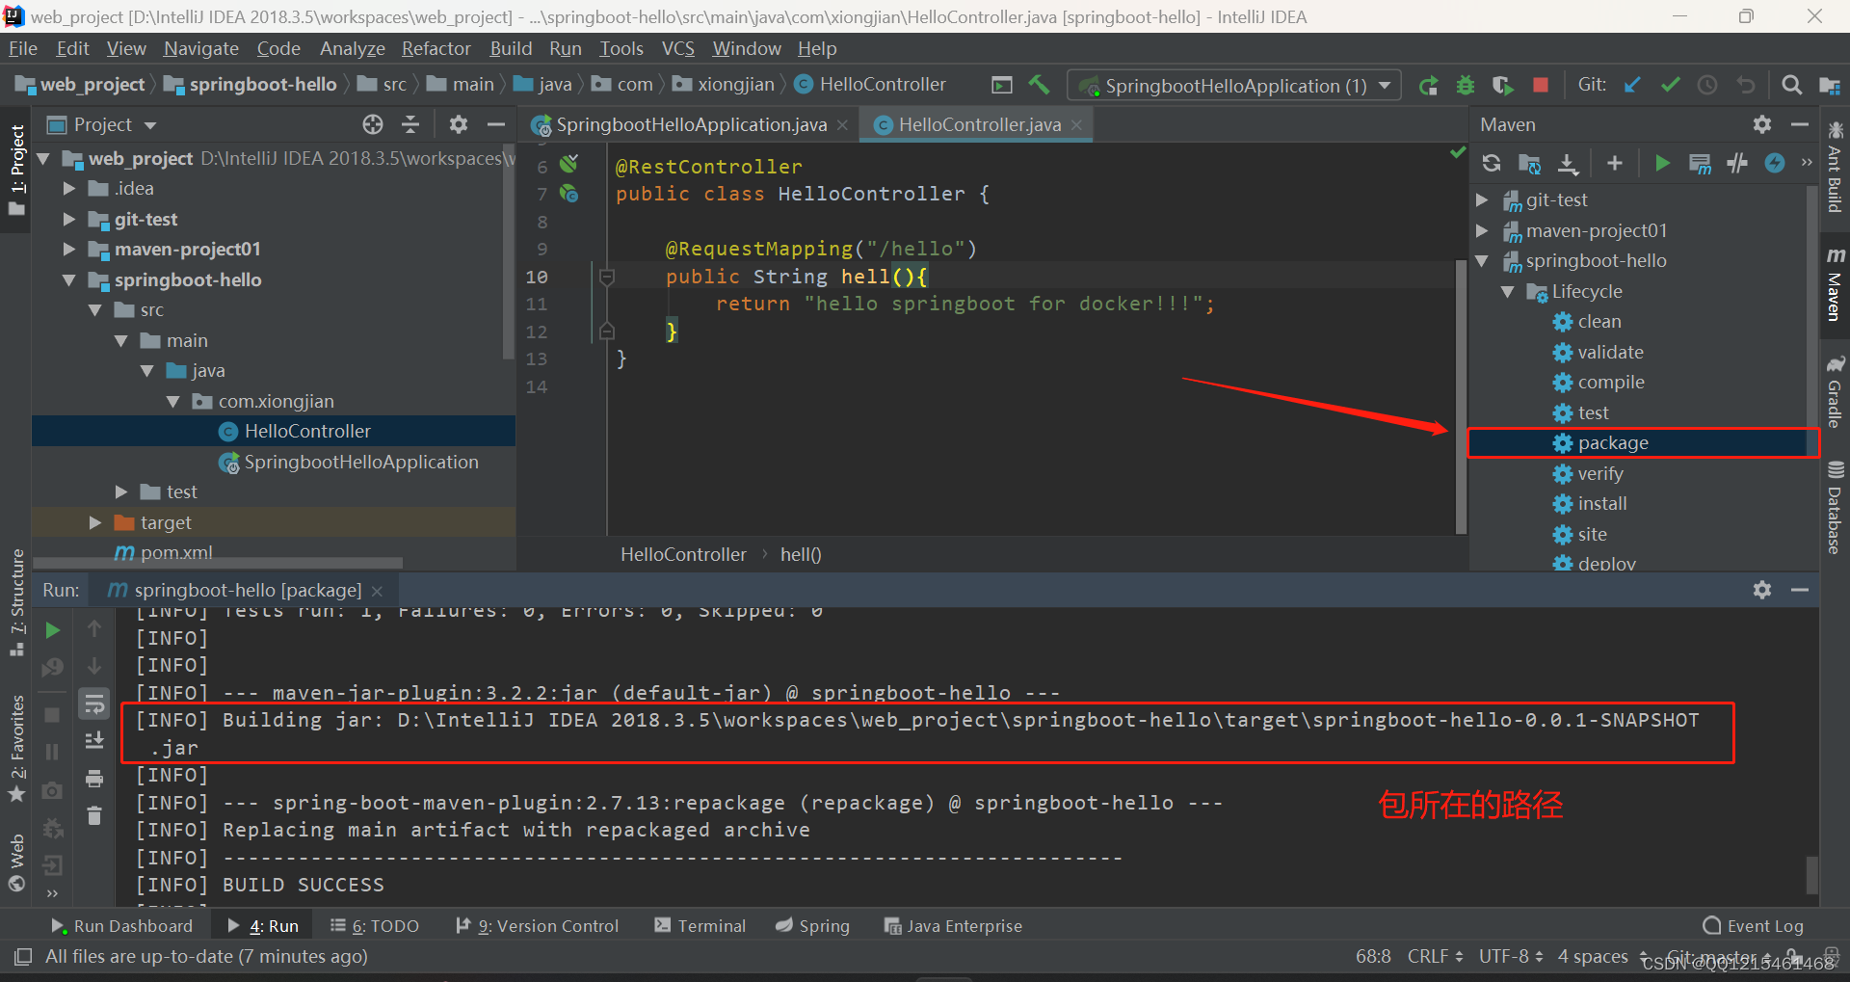Expand the target folder
The image size is (1850, 982).
(x=95, y=522)
